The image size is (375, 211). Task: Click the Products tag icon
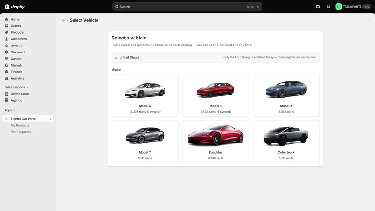tap(7, 32)
